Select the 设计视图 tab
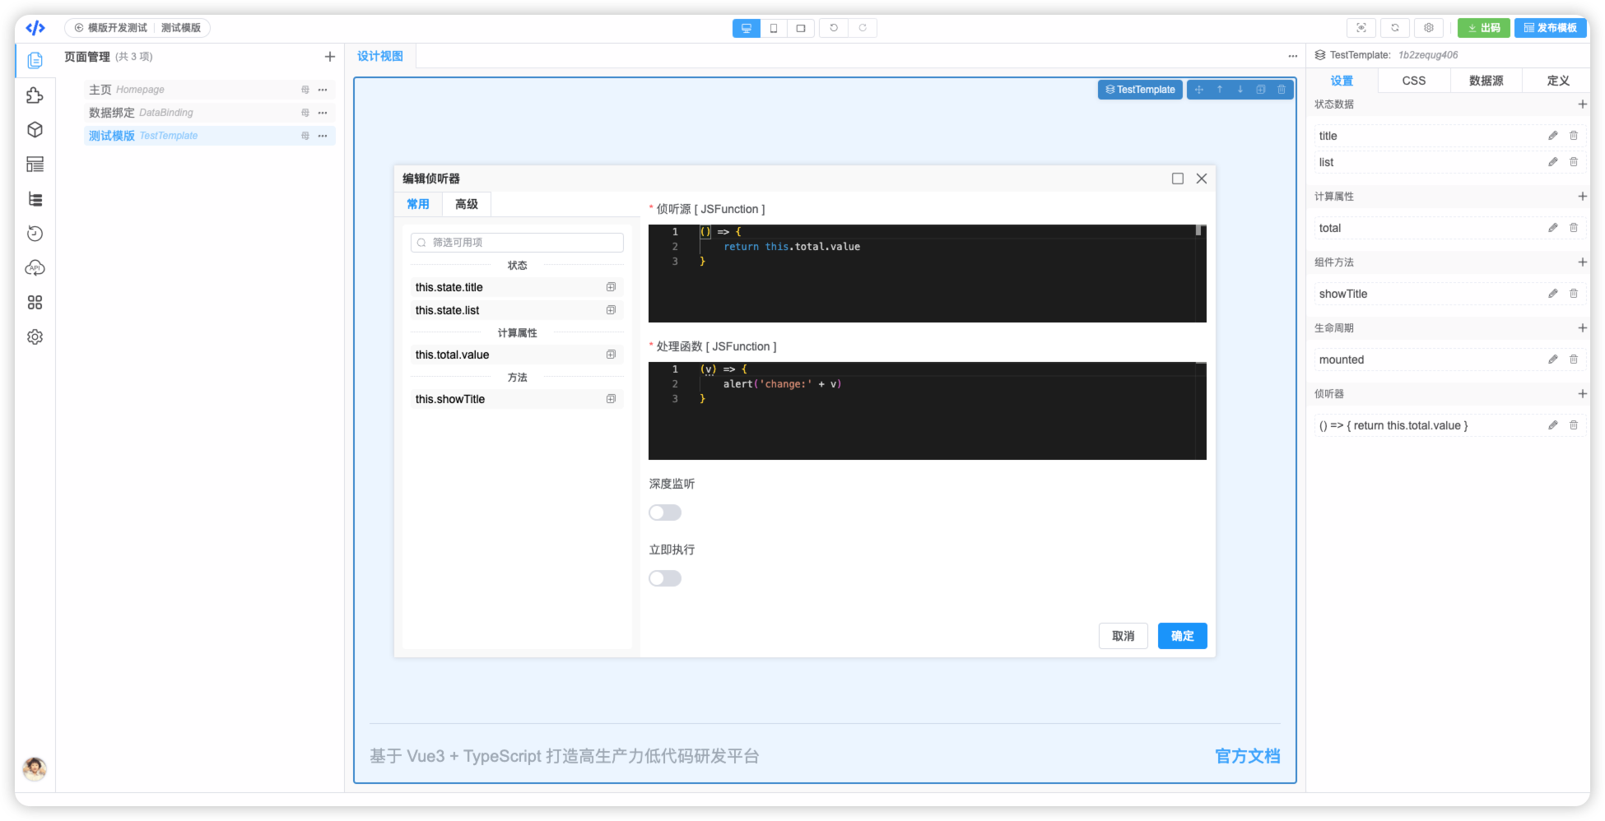This screenshot has height=821, width=1605. pyautogui.click(x=380, y=56)
